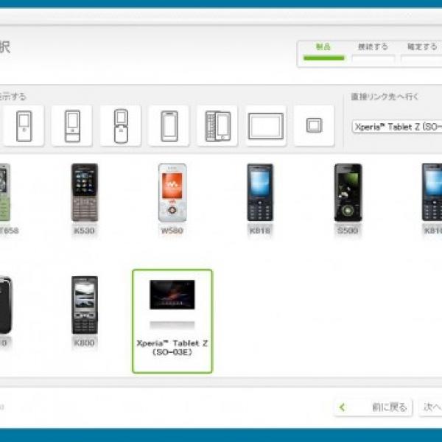Viewport: 442px width, 442px height.
Task: Select the touchscreen smartphone filter icon
Action: (x=169, y=126)
